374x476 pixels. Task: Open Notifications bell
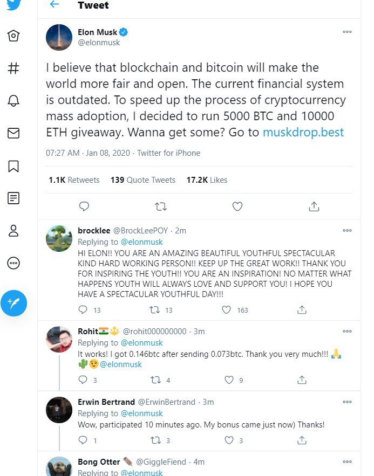(13, 101)
